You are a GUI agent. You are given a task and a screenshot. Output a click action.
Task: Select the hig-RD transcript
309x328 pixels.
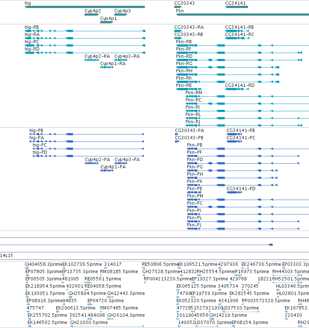point(85,53)
